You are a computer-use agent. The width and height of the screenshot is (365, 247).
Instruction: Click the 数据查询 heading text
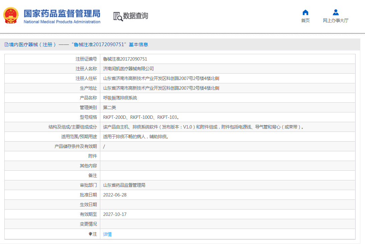click(135, 16)
